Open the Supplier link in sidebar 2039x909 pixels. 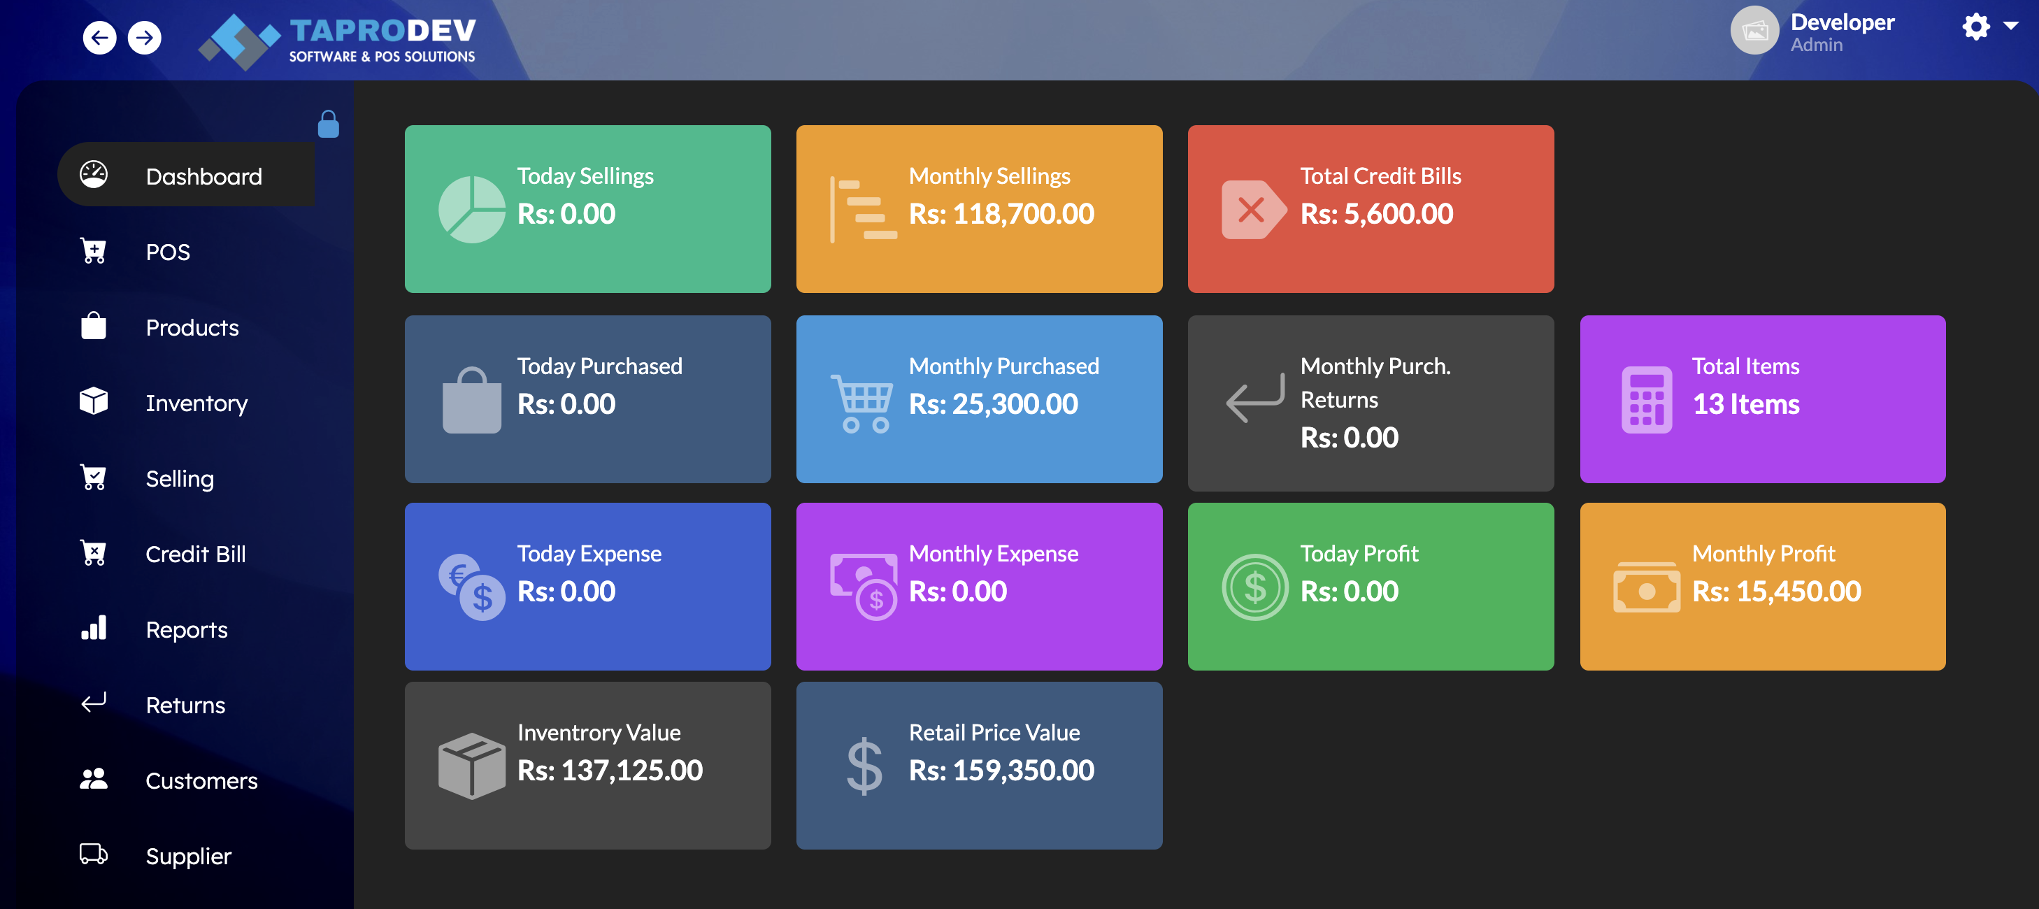tap(188, 855)
